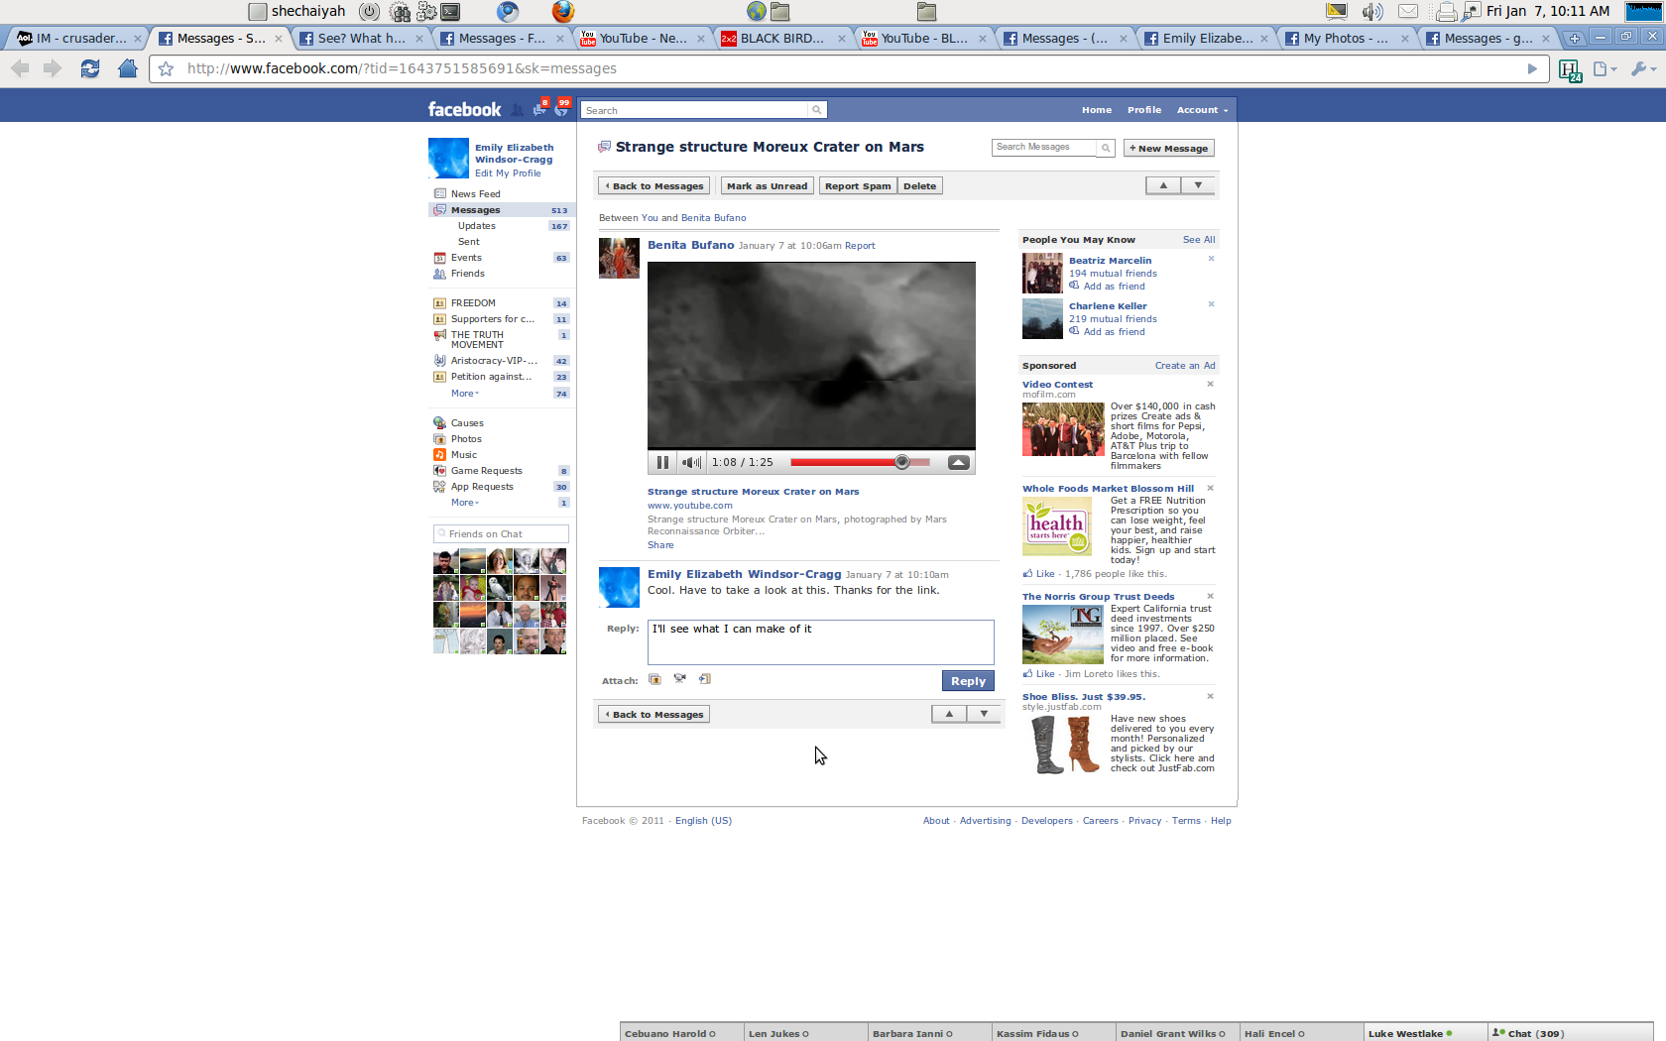Switch to the See? What h... tab

pos(360,39)
